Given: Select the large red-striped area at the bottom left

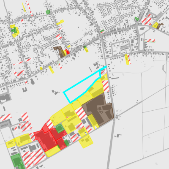Looking at the screenshot, I should tap(34, 158).
